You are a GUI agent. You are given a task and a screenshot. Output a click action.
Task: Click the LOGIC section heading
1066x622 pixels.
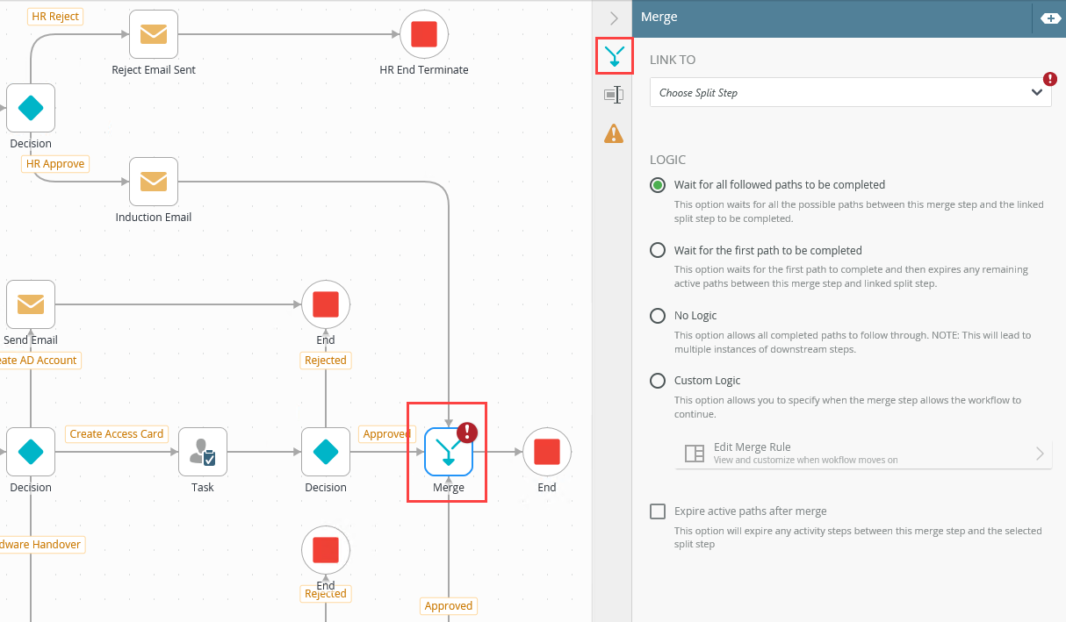click(x=668, y=160)
